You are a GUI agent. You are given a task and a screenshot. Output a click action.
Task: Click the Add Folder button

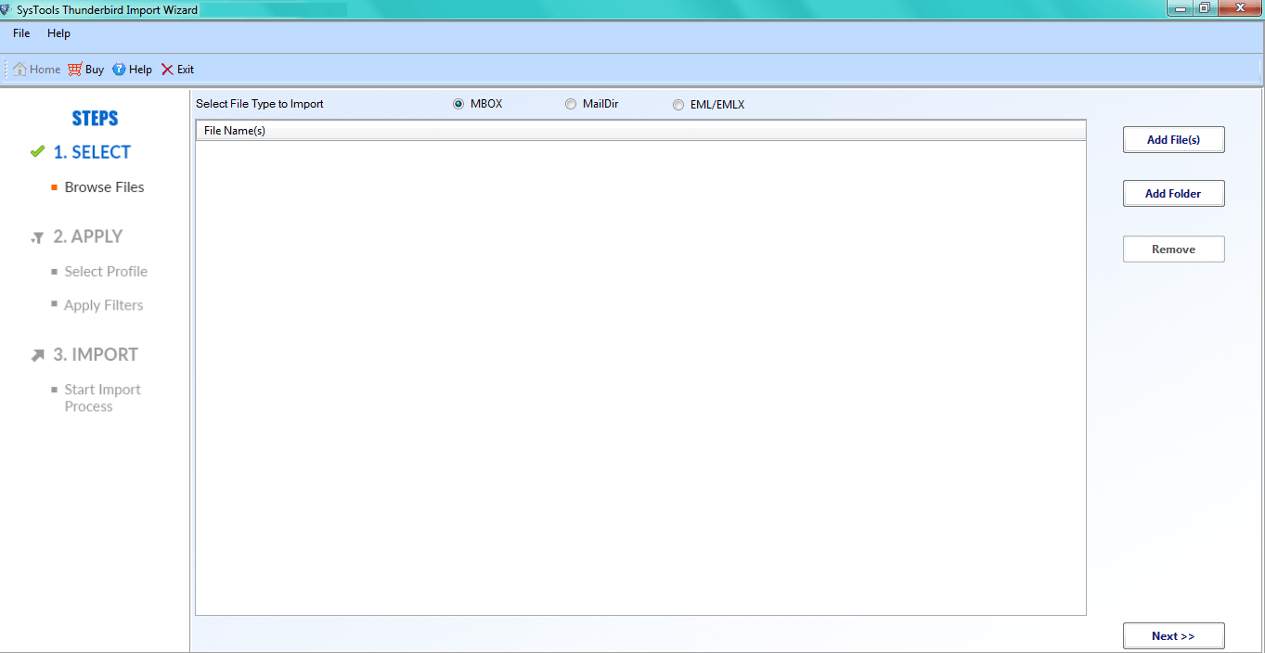click(x=1173, y=193)
